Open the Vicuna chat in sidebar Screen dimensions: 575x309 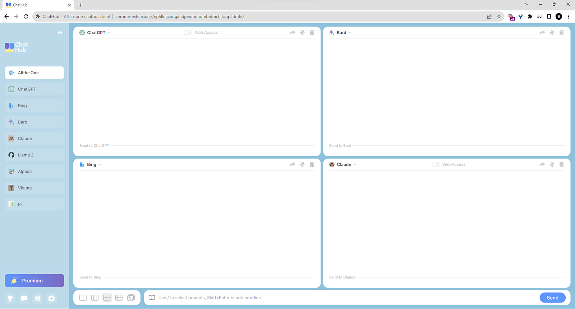point(34,188)
